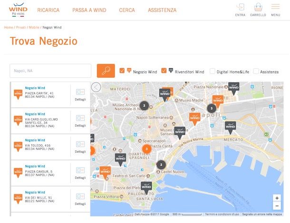Go to Mobile breadcrumb
290x223 pixels.
pyautogui.click(x=34, y=28)
